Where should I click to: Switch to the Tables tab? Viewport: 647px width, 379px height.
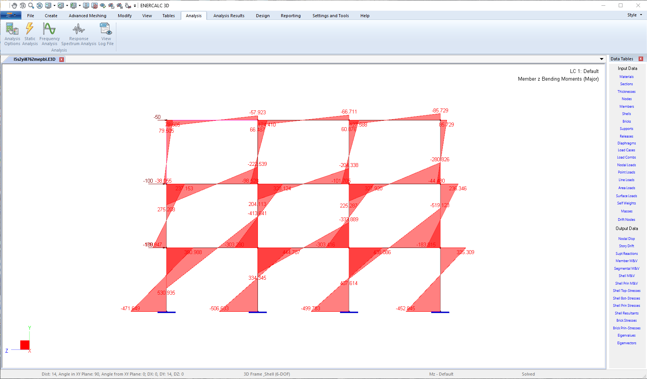pos(168,16)
